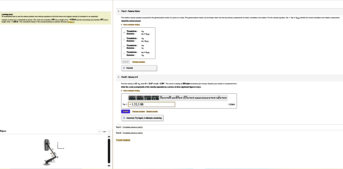Click the Provide Feedback link
This screenshot has width=343, height=169.
coord(123,140)
